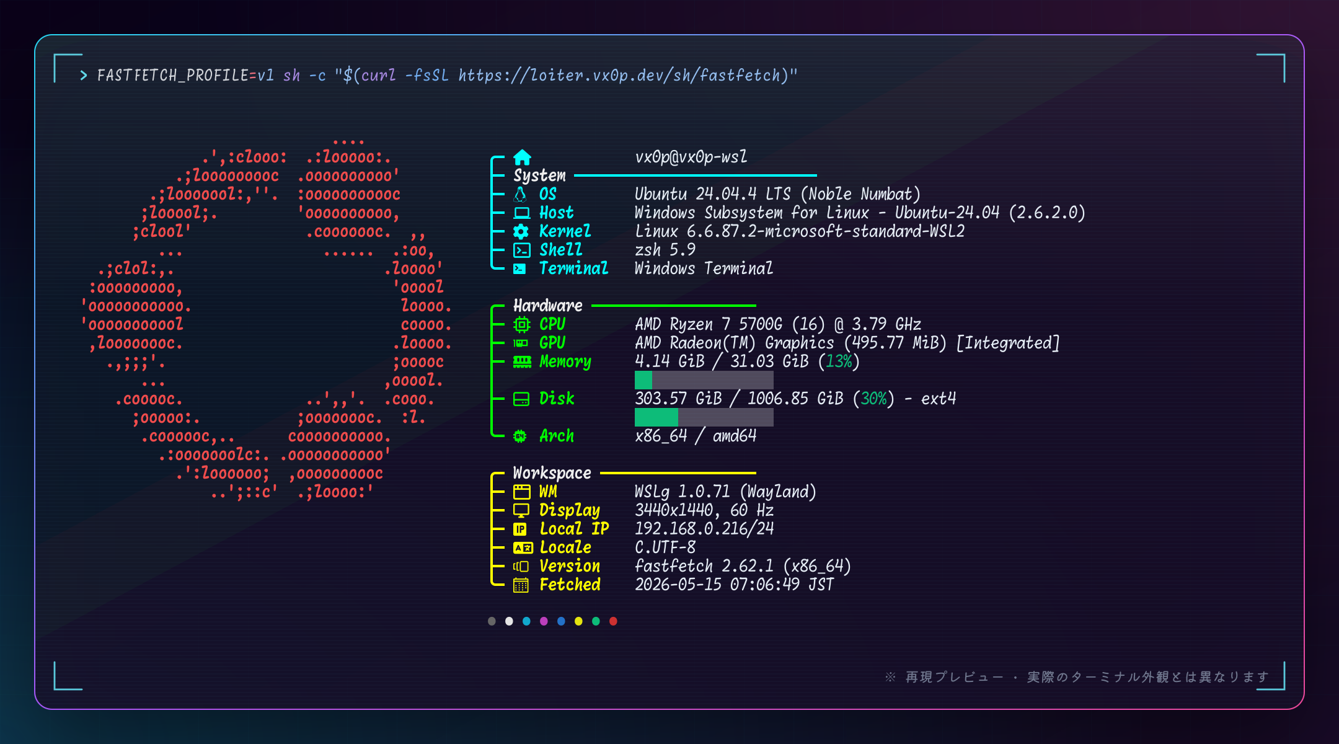
Task: Click the Workspace section heading
Action: [x=552, y=473]
